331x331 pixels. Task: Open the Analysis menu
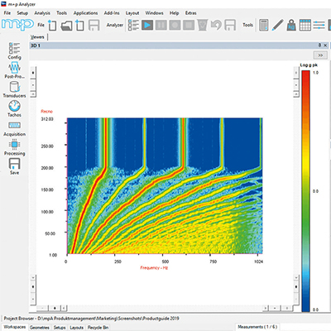tap(42, 13)
